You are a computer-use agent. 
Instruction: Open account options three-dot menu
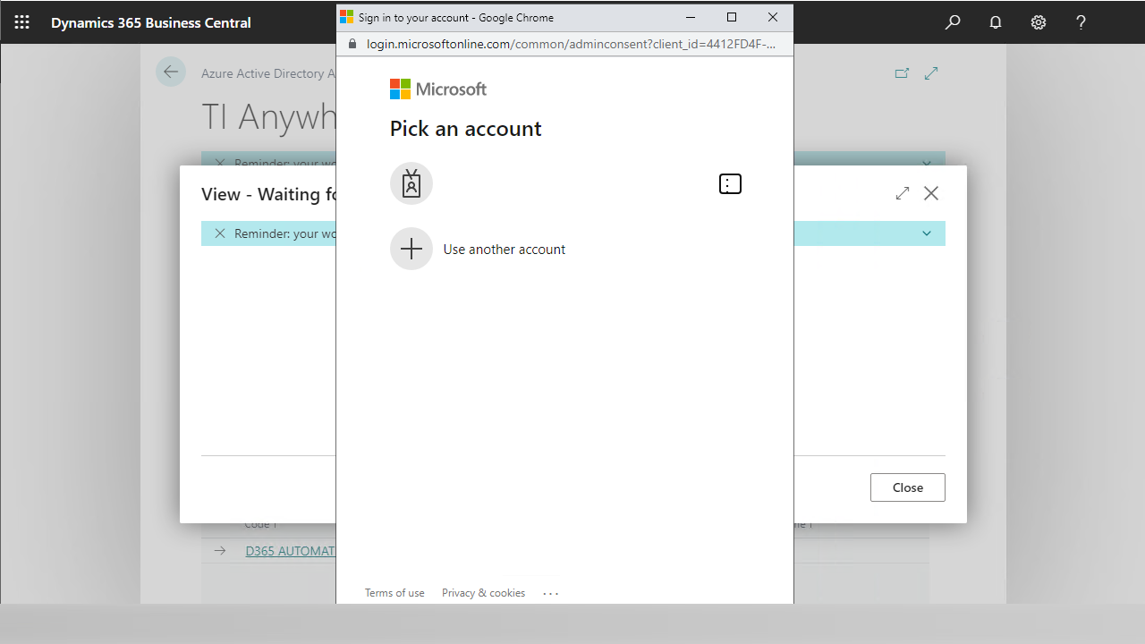(730, 184)
